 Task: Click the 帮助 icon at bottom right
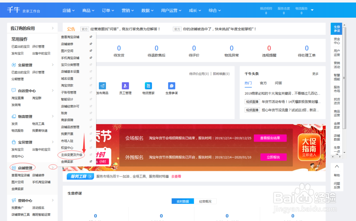pyautogui.click(x=337, y=175)
